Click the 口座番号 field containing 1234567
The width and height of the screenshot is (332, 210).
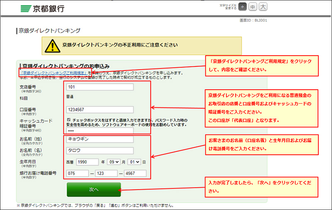coord(100,110)
